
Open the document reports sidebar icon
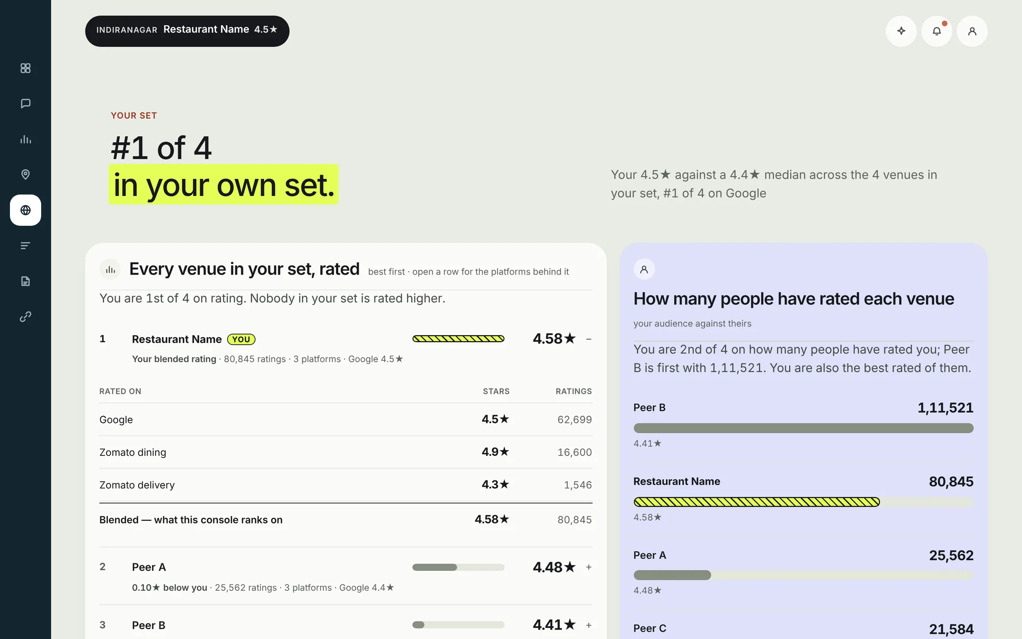tap(26, 281)
